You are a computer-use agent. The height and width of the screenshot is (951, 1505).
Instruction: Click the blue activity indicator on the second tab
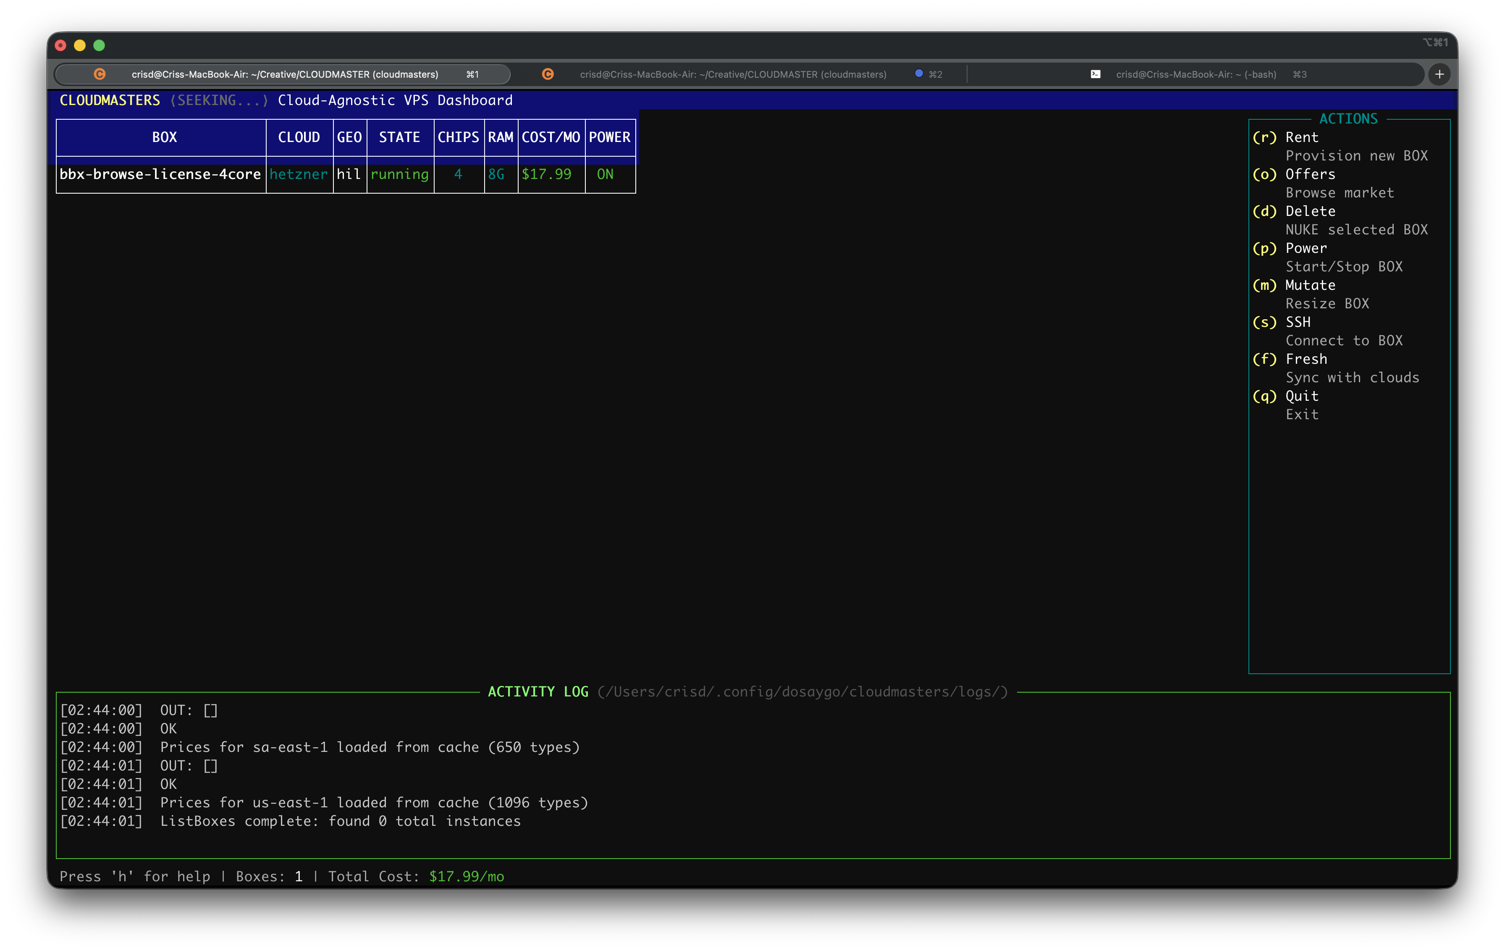click(x=919, y=73)
